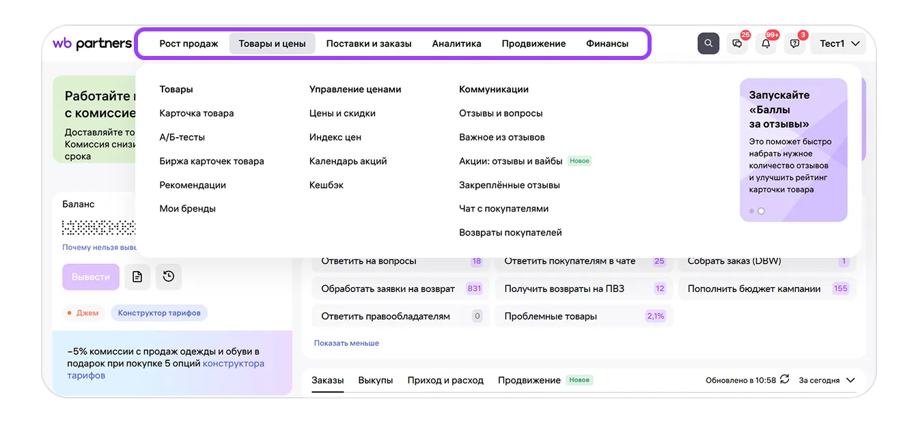Select А/Б-тесты menu entry
Screen dimensions: 918x423
pyautogui.click(x=182, y=137)
